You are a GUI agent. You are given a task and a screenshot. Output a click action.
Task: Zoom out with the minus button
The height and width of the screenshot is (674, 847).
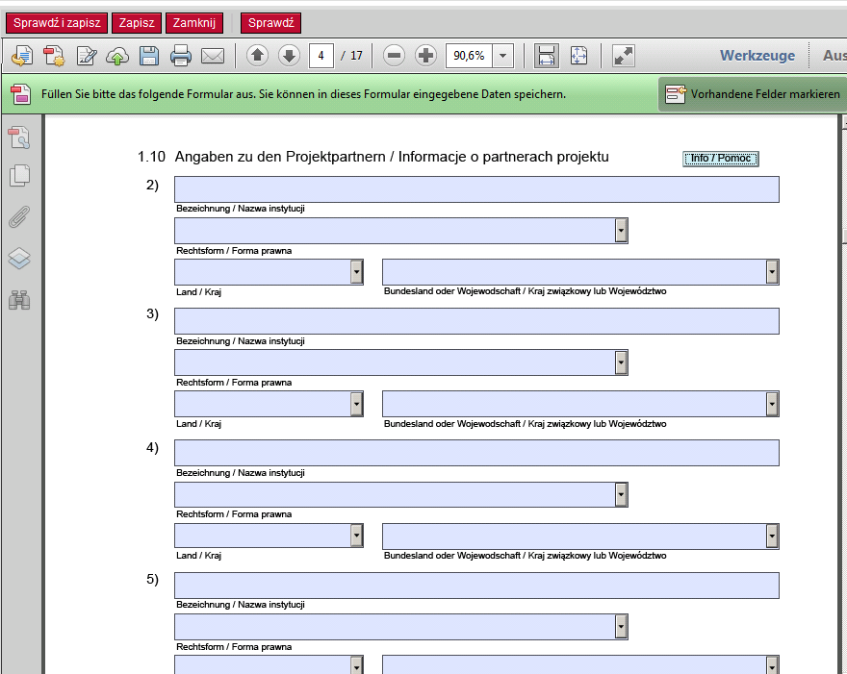tap(394, 56)
